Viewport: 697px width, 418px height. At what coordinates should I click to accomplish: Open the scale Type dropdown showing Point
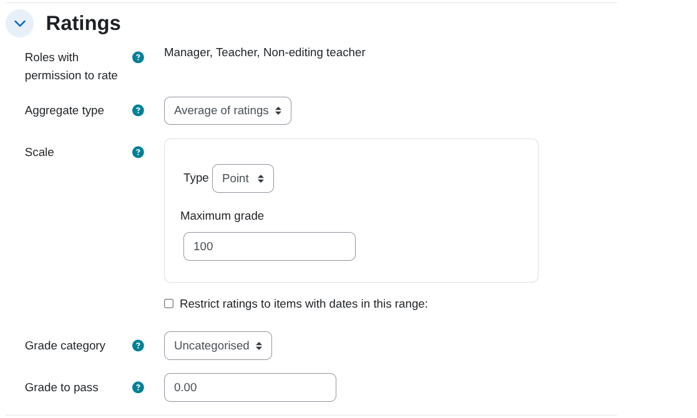243,178
